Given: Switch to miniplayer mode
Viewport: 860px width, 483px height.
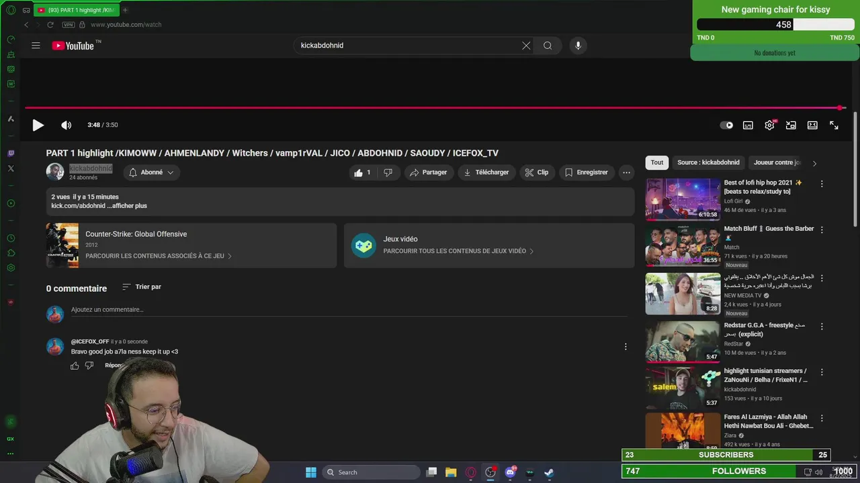Looking at the screenshot, I should point(791,125).
